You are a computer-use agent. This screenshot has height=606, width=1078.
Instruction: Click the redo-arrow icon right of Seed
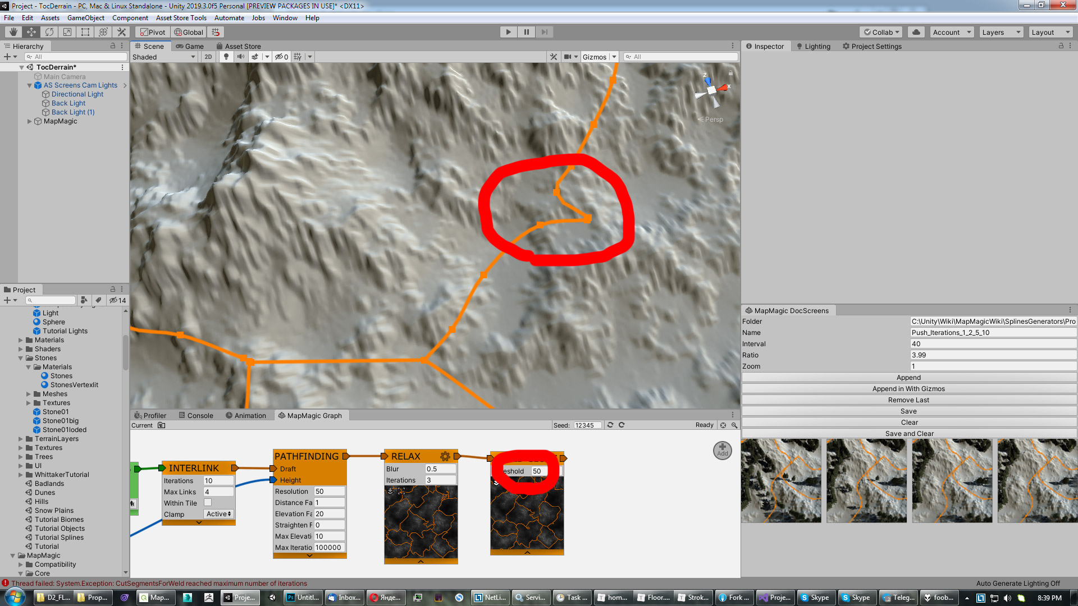click(x=622, y=425)
